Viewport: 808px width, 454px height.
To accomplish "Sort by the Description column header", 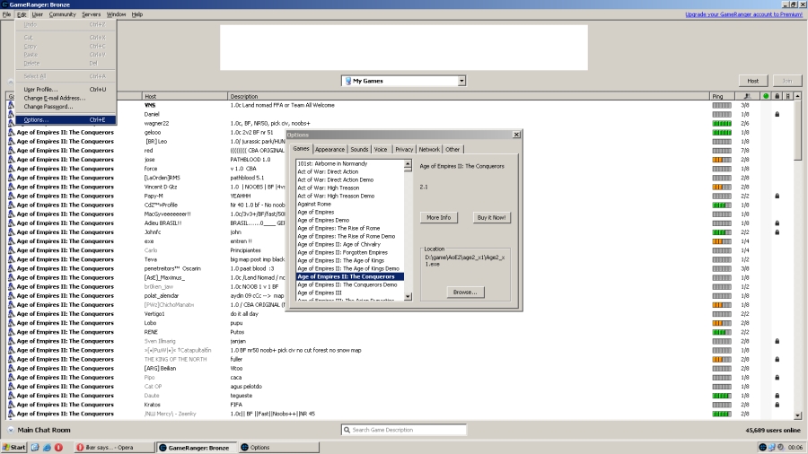I will (x=469, y=96).
